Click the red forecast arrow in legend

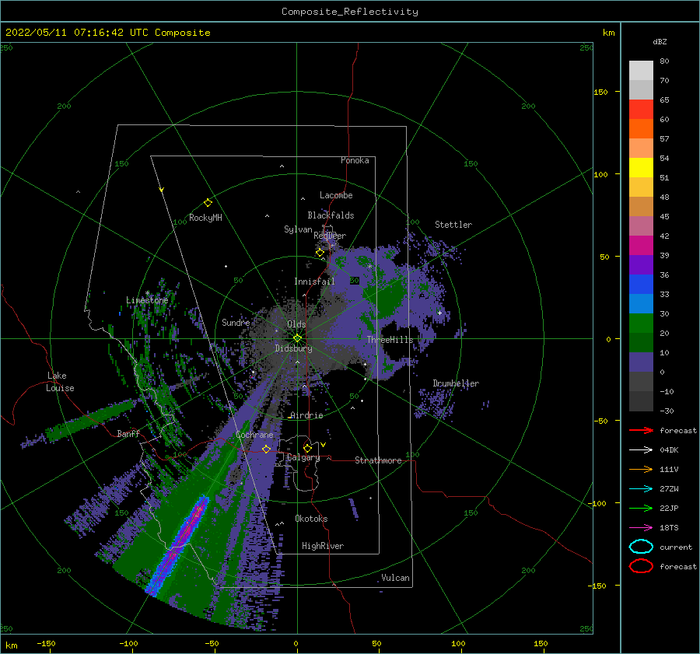click(641, 430)
